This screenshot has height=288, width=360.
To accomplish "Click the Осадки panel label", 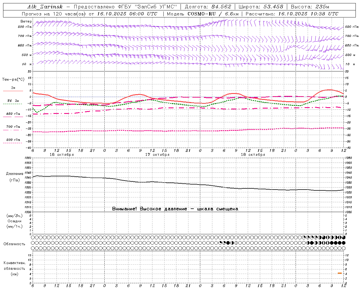I will coord(15,221).
